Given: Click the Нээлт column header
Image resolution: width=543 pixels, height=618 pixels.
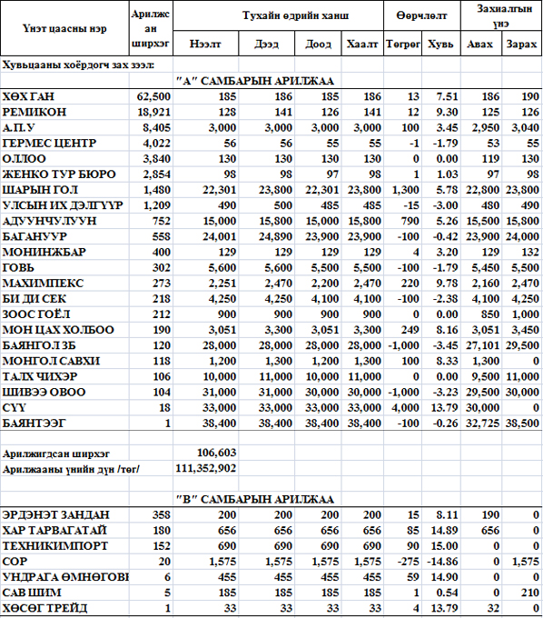Looking at the screenshot, I should point(205,44).
